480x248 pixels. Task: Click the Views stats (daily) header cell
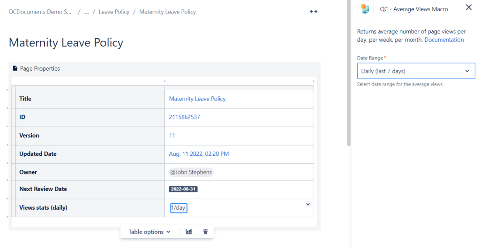click(90, 208)
